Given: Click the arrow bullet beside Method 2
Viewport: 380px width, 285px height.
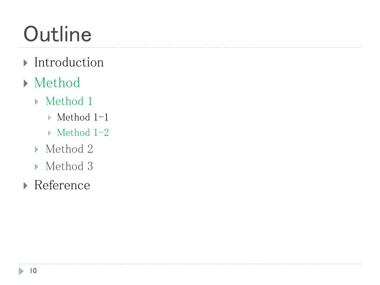Looking at the screenshot, I should click(37, 150).
